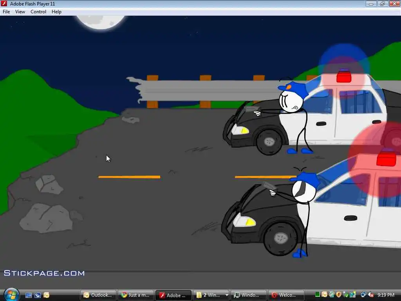Screen dimensions: 401x301
Task: Expand the '2 Win...' taskbar group arrow
Action: (x=227, y=295)
